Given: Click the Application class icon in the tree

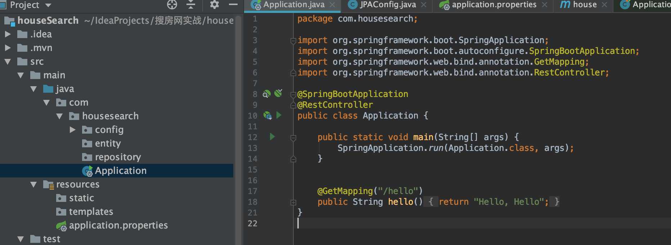Looking at the screenshot, I should [87, 171].
